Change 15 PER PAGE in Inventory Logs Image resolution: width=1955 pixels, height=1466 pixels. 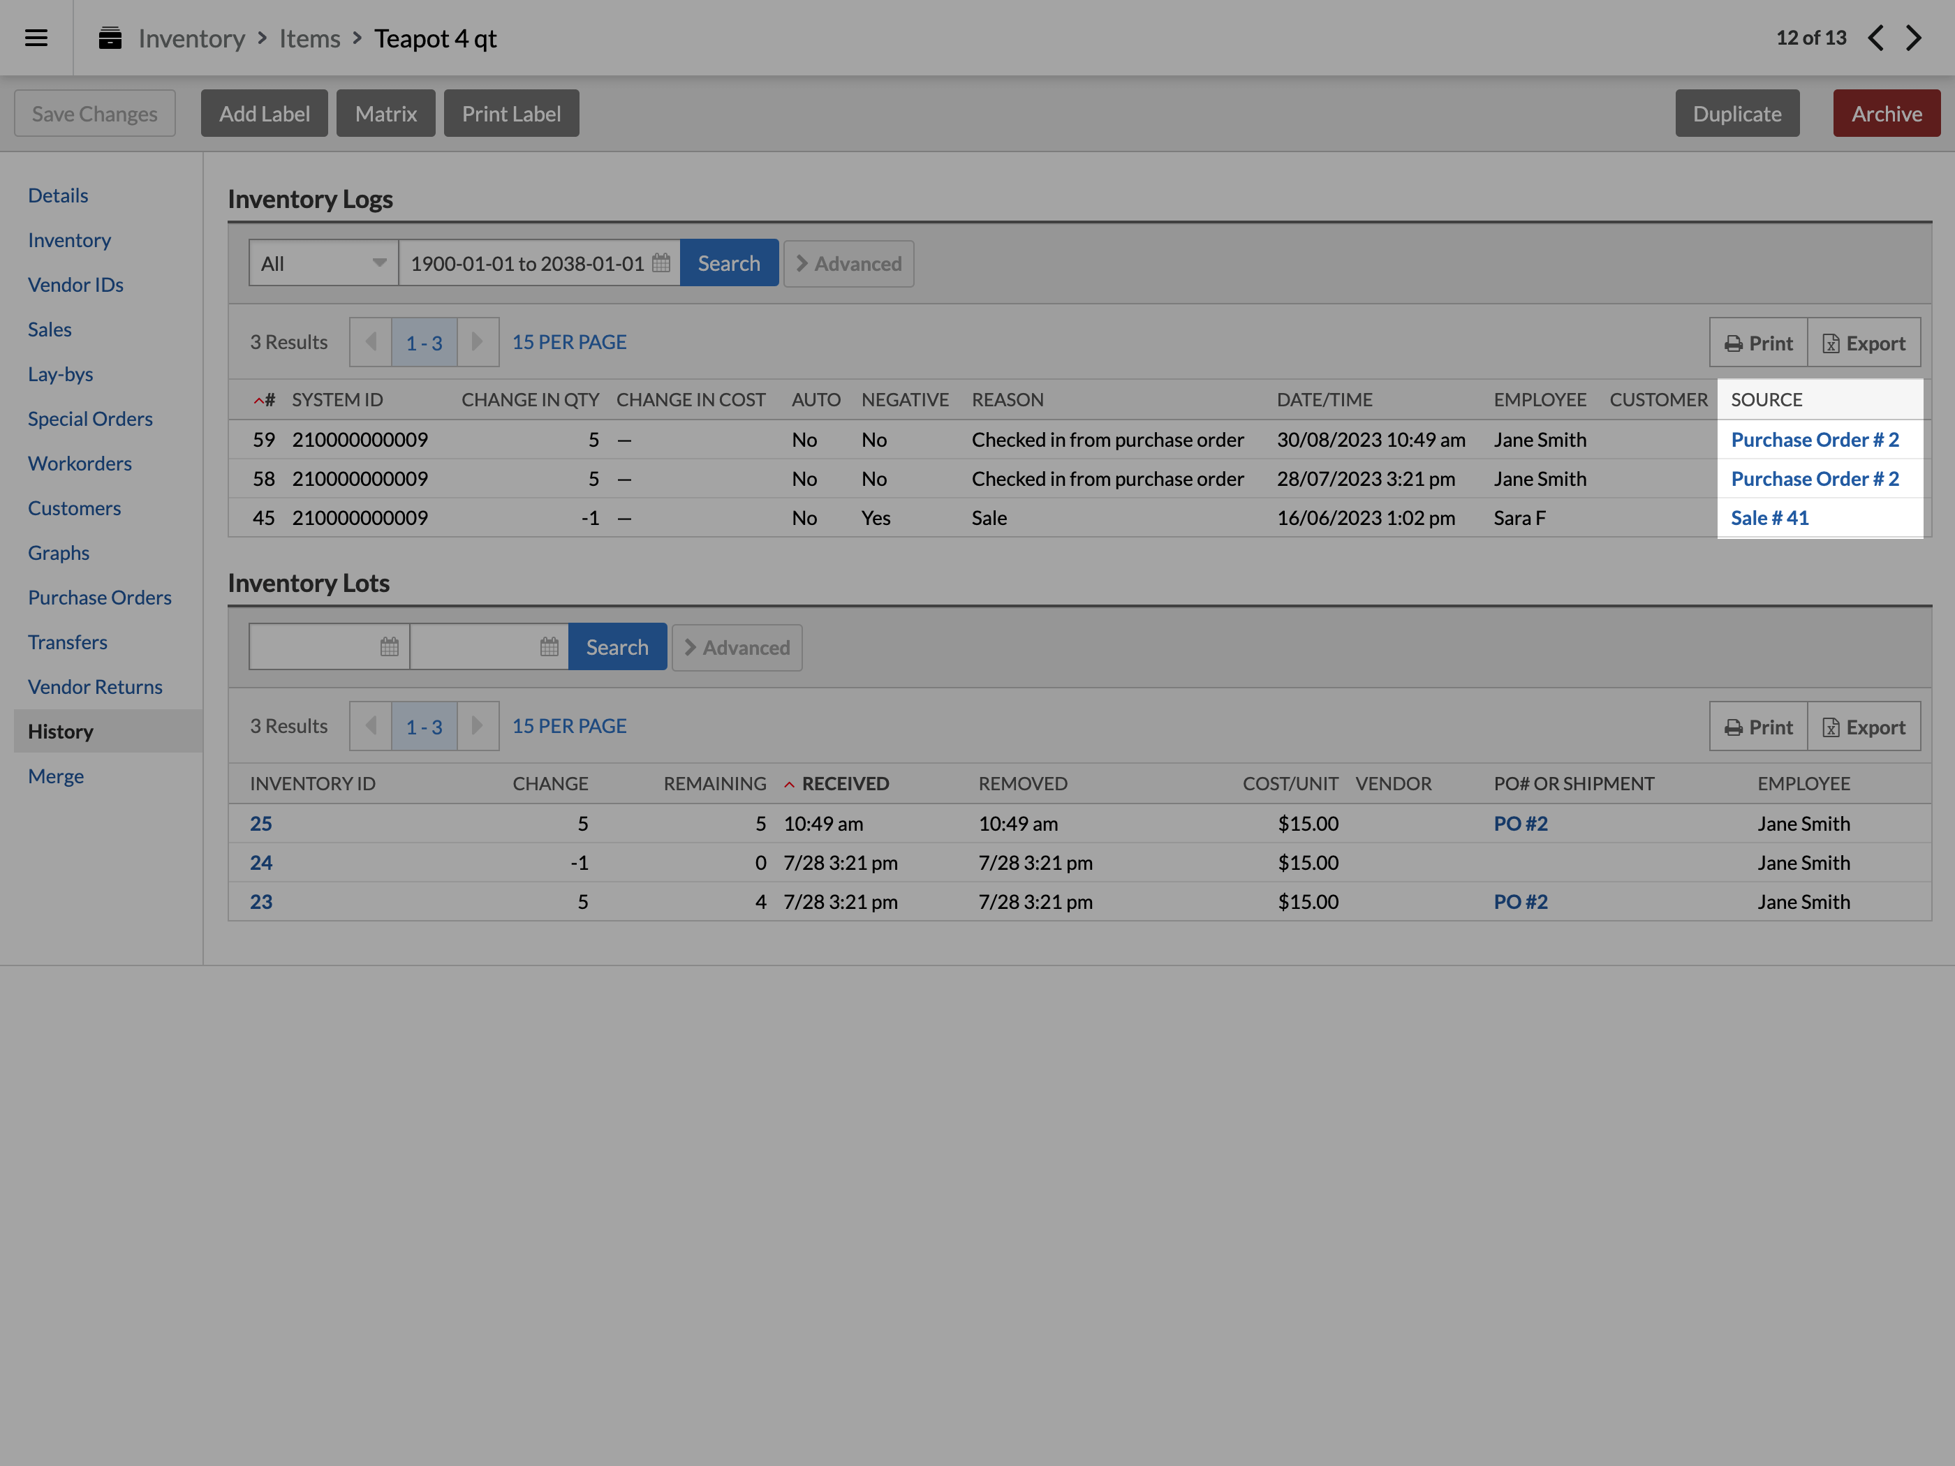click(x=569, y=342)
